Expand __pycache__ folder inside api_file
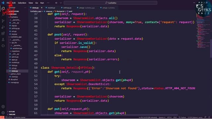The height and width of the screenshot is (119, 212). click(16, 46)
